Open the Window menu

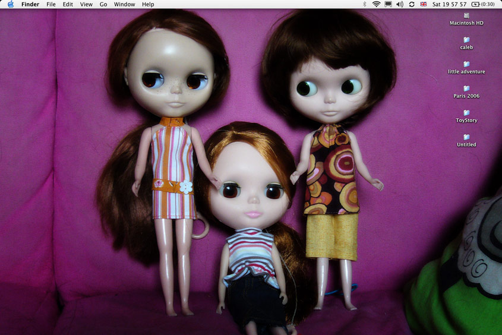[124, 4]
